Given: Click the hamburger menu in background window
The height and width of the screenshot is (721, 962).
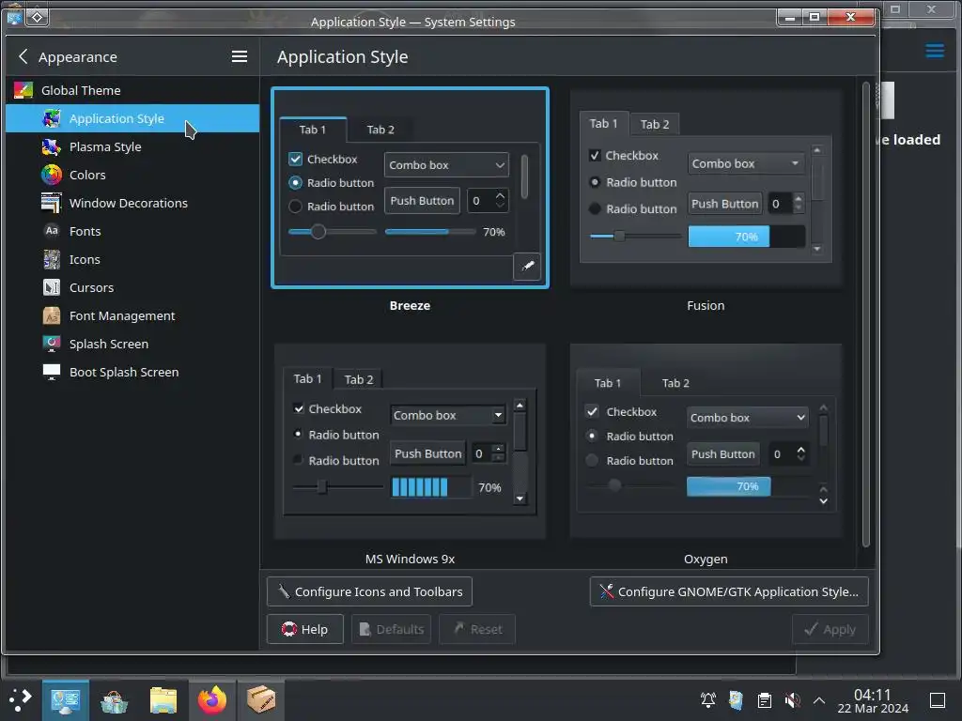Looking at the screenshot, I should pos(935,51).
